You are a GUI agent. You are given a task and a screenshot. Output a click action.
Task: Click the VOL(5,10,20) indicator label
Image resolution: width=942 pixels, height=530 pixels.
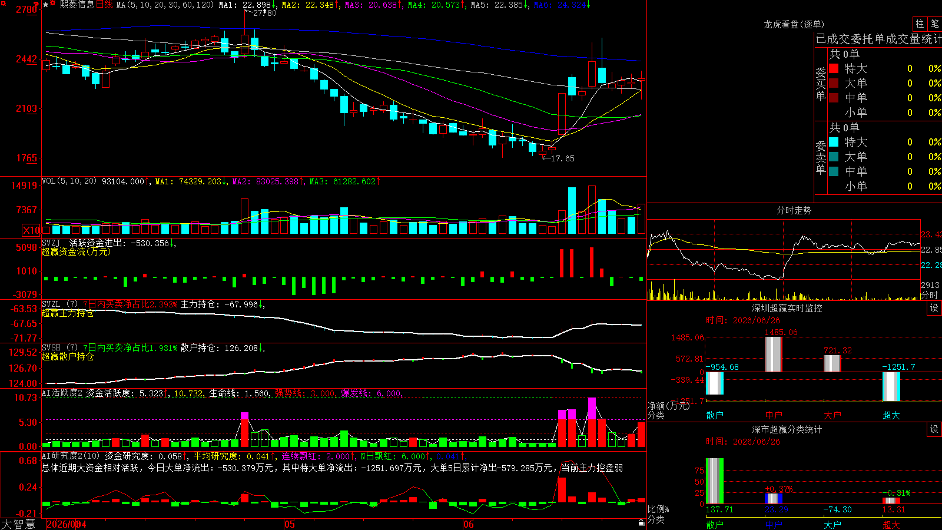coord(69,181)
